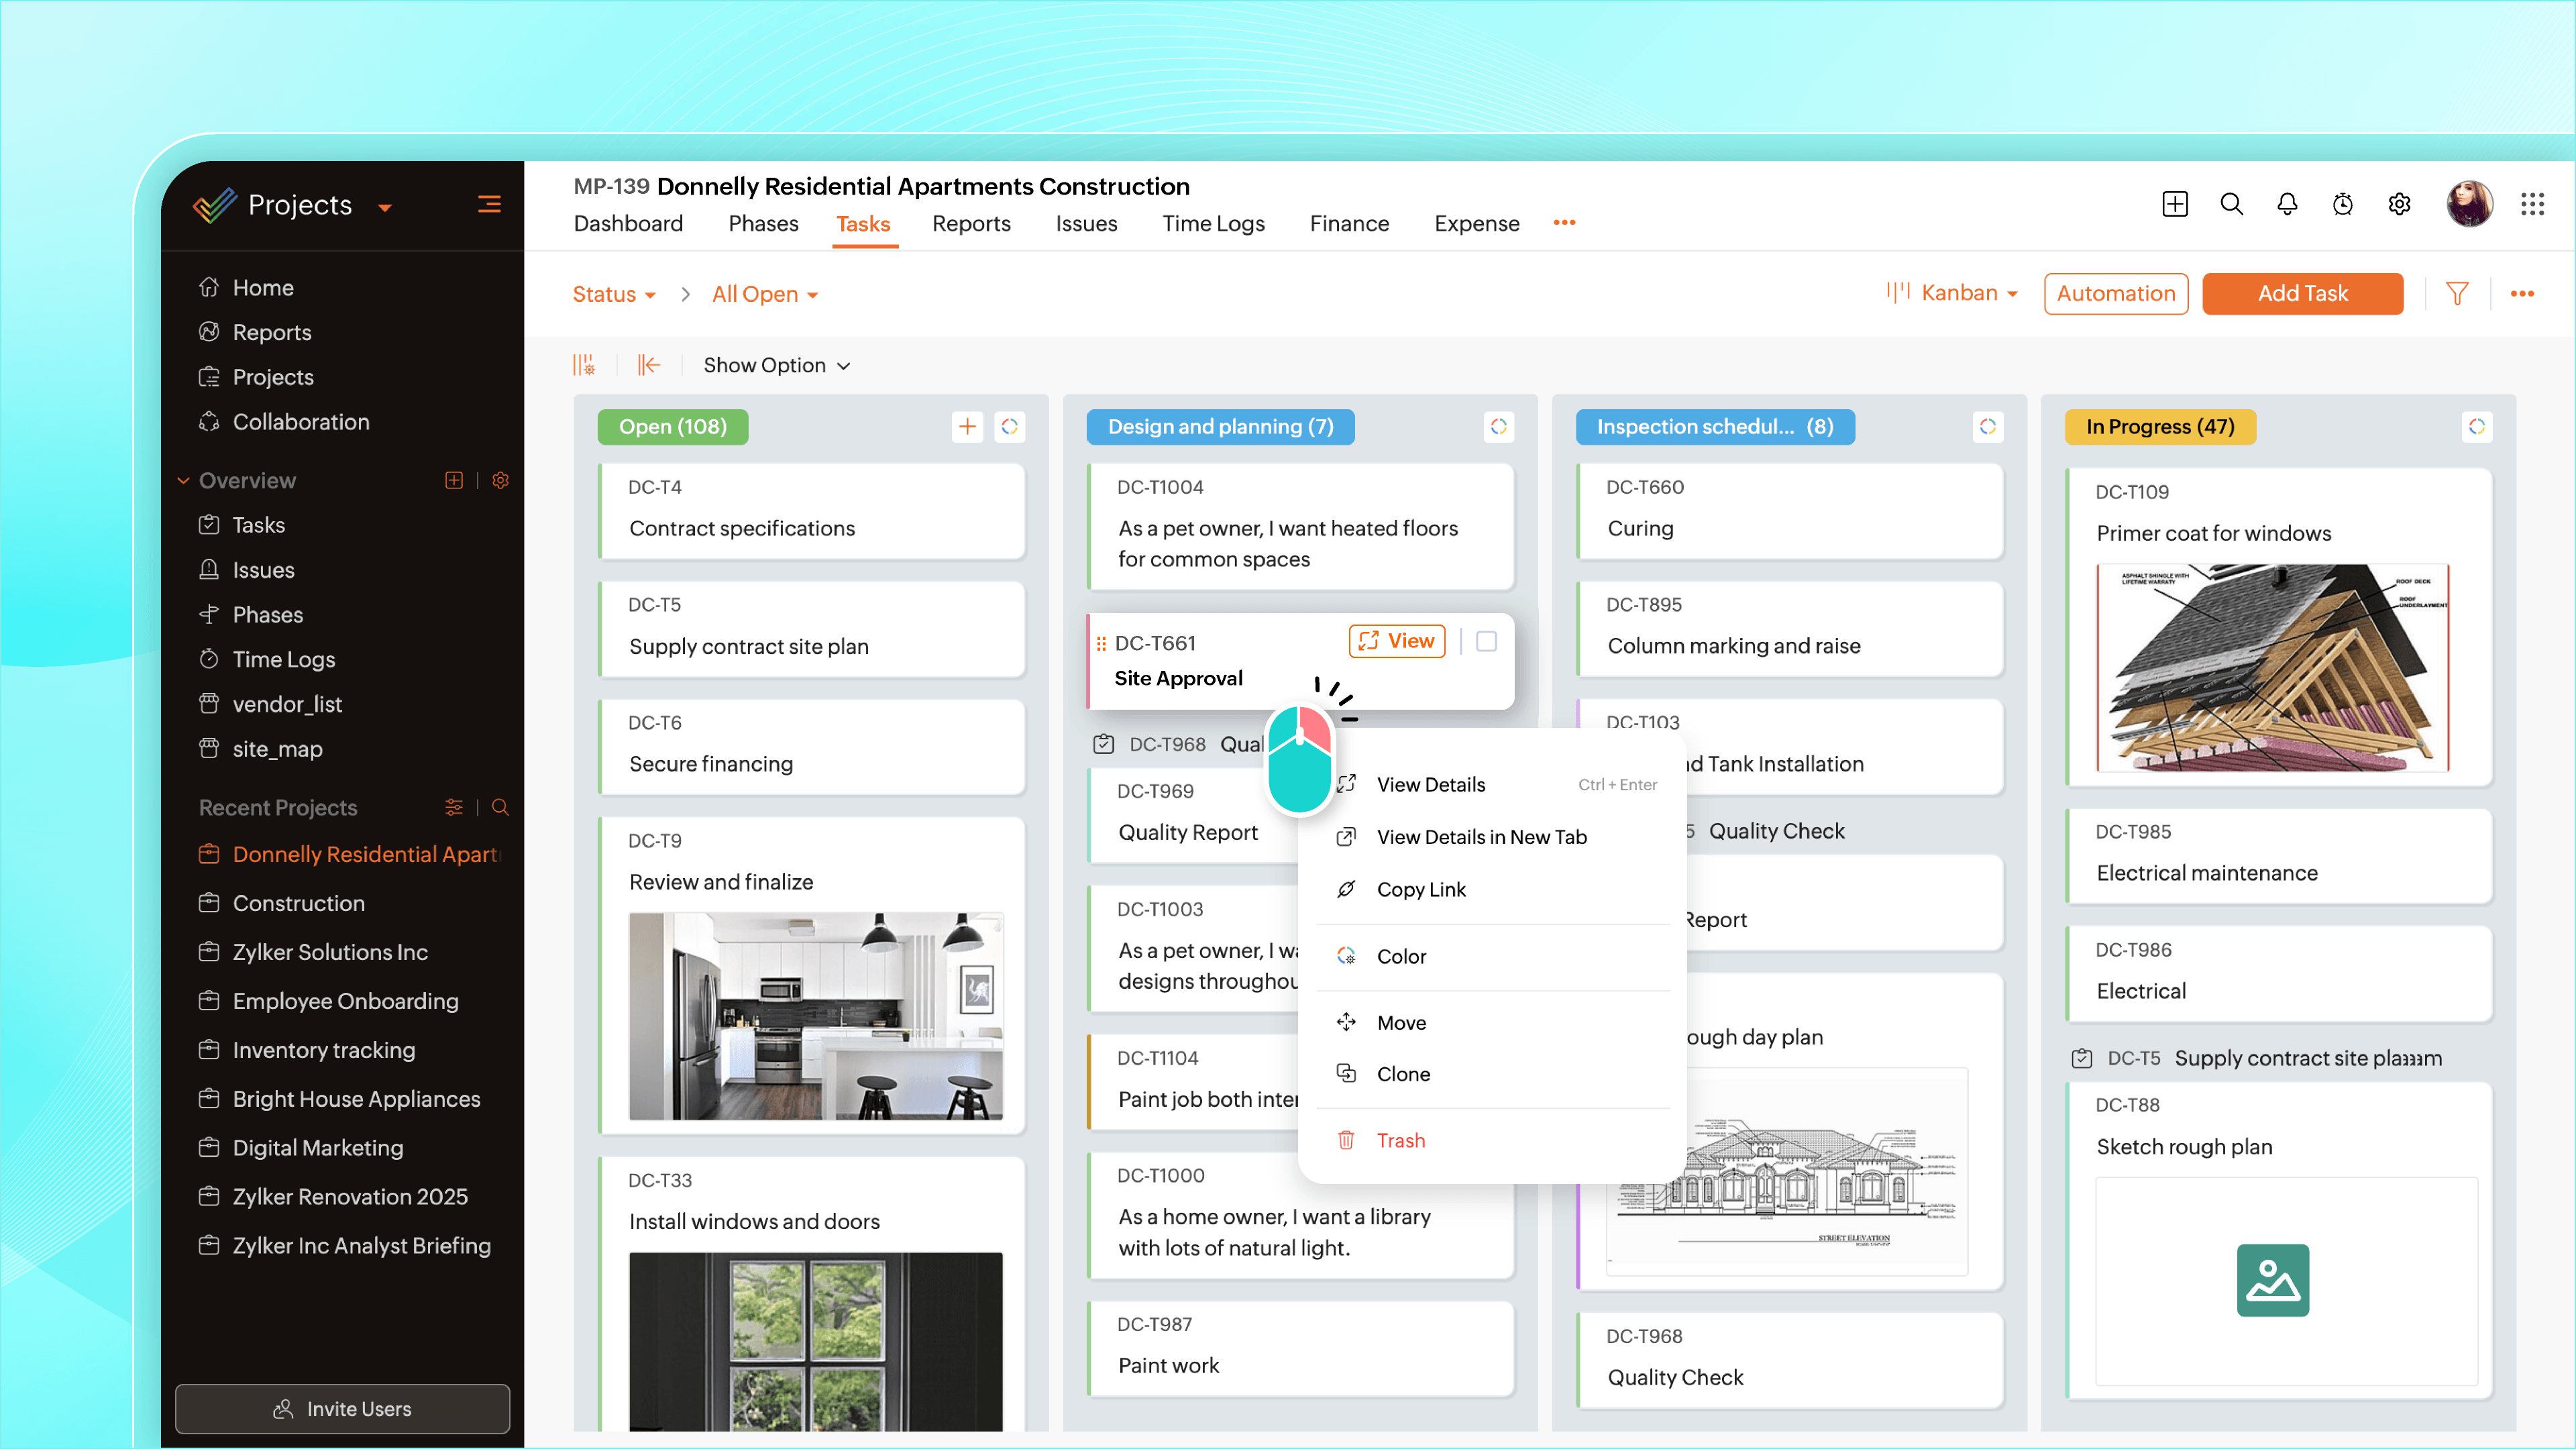Image resolution: width=2576 pixels, height=1449 pixels.
Task: Refresh the Design and planning column
Action: click(x=1499, y=426)
